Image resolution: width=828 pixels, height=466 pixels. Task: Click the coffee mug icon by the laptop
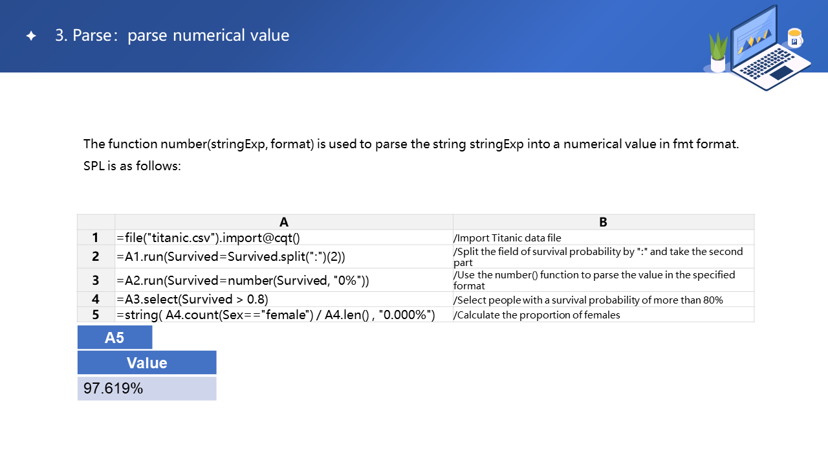(x=795, y=38)
